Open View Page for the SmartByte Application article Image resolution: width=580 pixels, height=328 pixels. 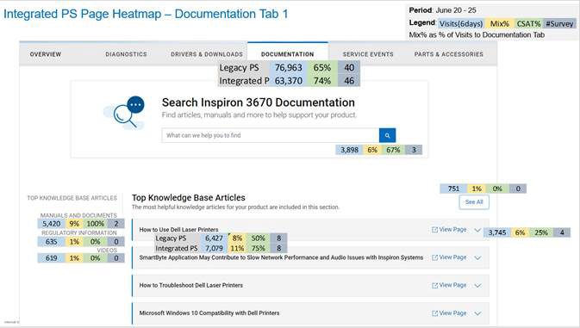[x=452, y=257]
